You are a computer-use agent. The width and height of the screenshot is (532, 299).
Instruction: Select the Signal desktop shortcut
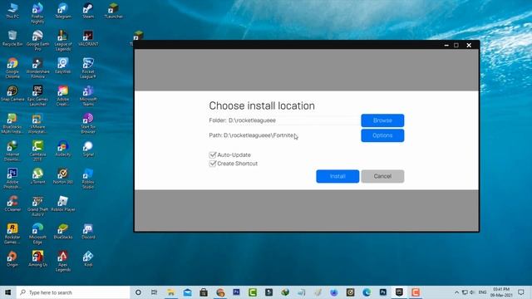pos(88,149)
